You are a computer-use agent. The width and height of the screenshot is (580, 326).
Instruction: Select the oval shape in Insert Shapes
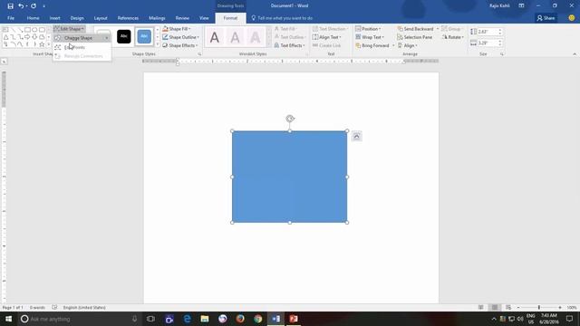pyautogui.click(x=34, y=30)
